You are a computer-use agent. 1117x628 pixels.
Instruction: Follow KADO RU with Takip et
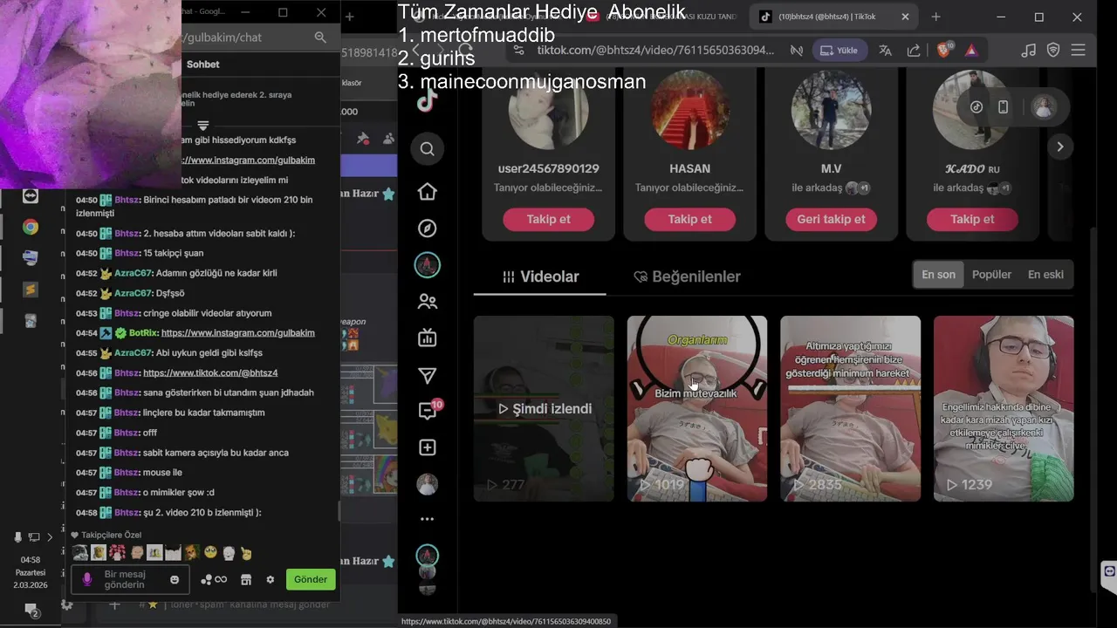(x=972, y=219)
